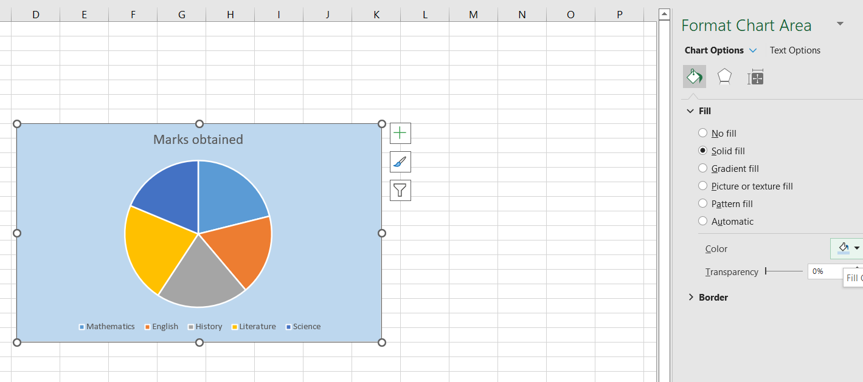The width and height of the screenshot is (863, 382).
Task: Open the Format Chart Area pane menu arrow
Action: pyautogui.click(x=840, y=23)
